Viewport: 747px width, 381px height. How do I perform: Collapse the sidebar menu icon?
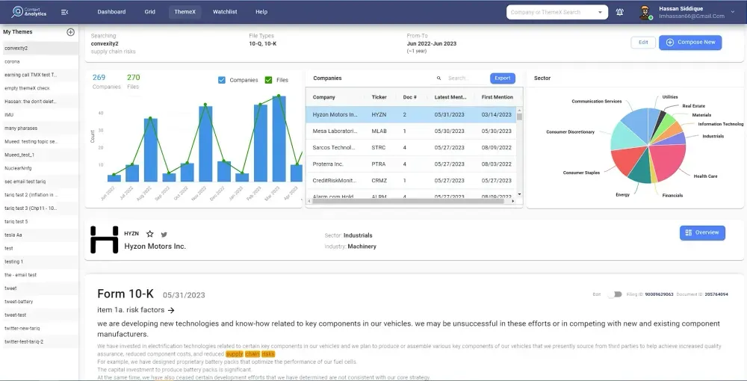pyautogui.click(x=65, y=12)
